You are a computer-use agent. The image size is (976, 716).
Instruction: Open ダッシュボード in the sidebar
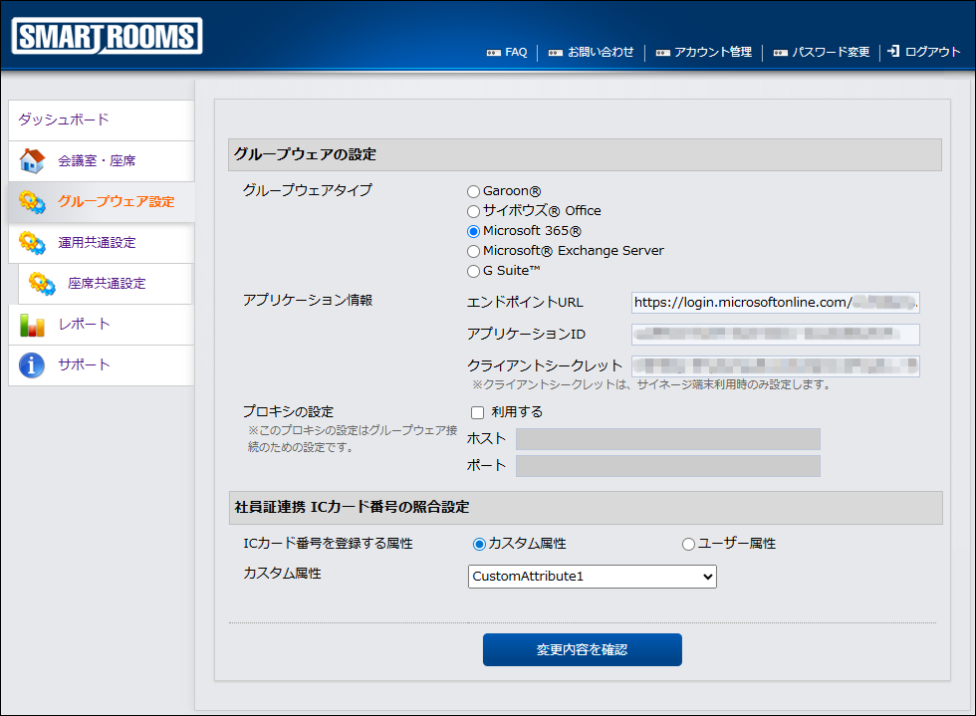(64, 119)
